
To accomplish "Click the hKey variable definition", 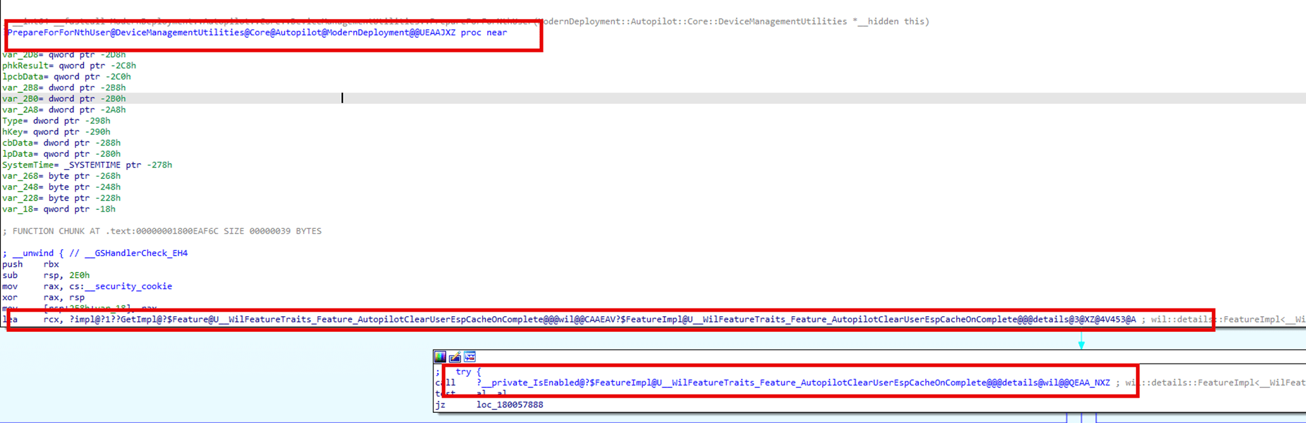I will click(x=56, y=132).
